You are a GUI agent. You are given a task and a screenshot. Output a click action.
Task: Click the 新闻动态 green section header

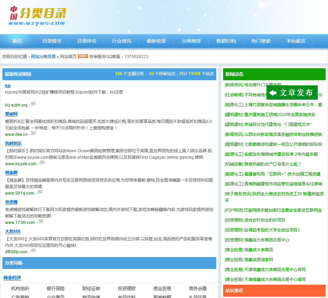pyautogui.click(x=274, y=74)
